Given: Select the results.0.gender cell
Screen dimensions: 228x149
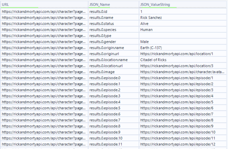Looking at the screenshot, I should point(113,42).
